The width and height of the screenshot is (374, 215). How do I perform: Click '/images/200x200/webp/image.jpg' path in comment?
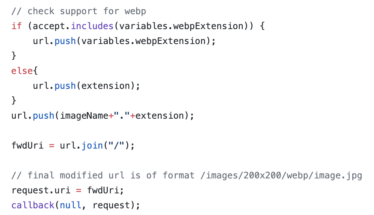(x=282, y=175)
